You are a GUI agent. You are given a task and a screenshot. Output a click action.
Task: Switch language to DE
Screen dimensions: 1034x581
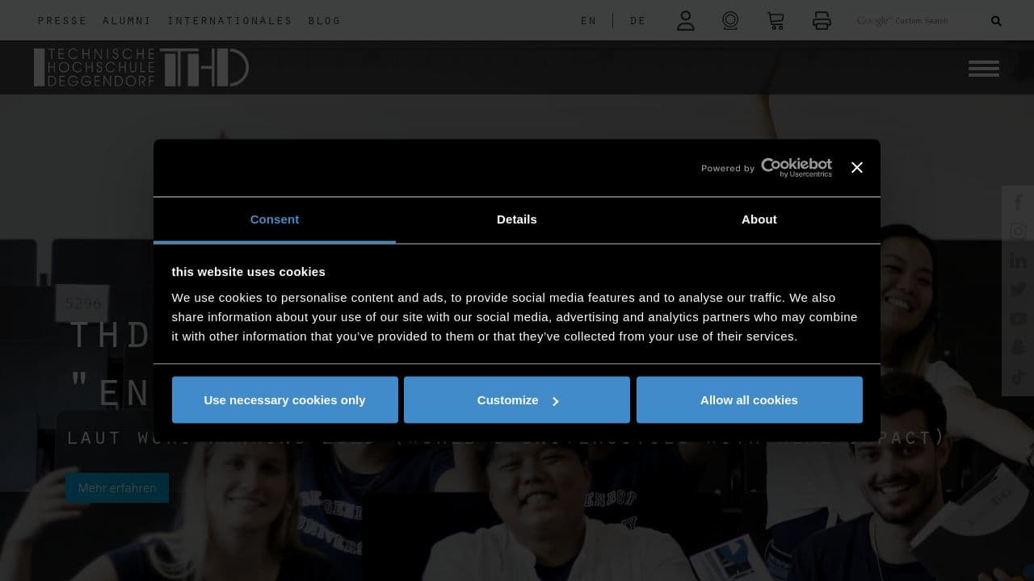pyautogui.click(x=637, y=20)
